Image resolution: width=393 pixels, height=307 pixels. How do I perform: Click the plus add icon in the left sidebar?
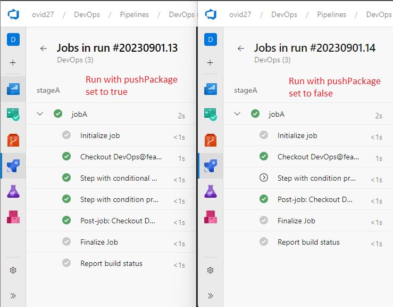pos(13,62)
